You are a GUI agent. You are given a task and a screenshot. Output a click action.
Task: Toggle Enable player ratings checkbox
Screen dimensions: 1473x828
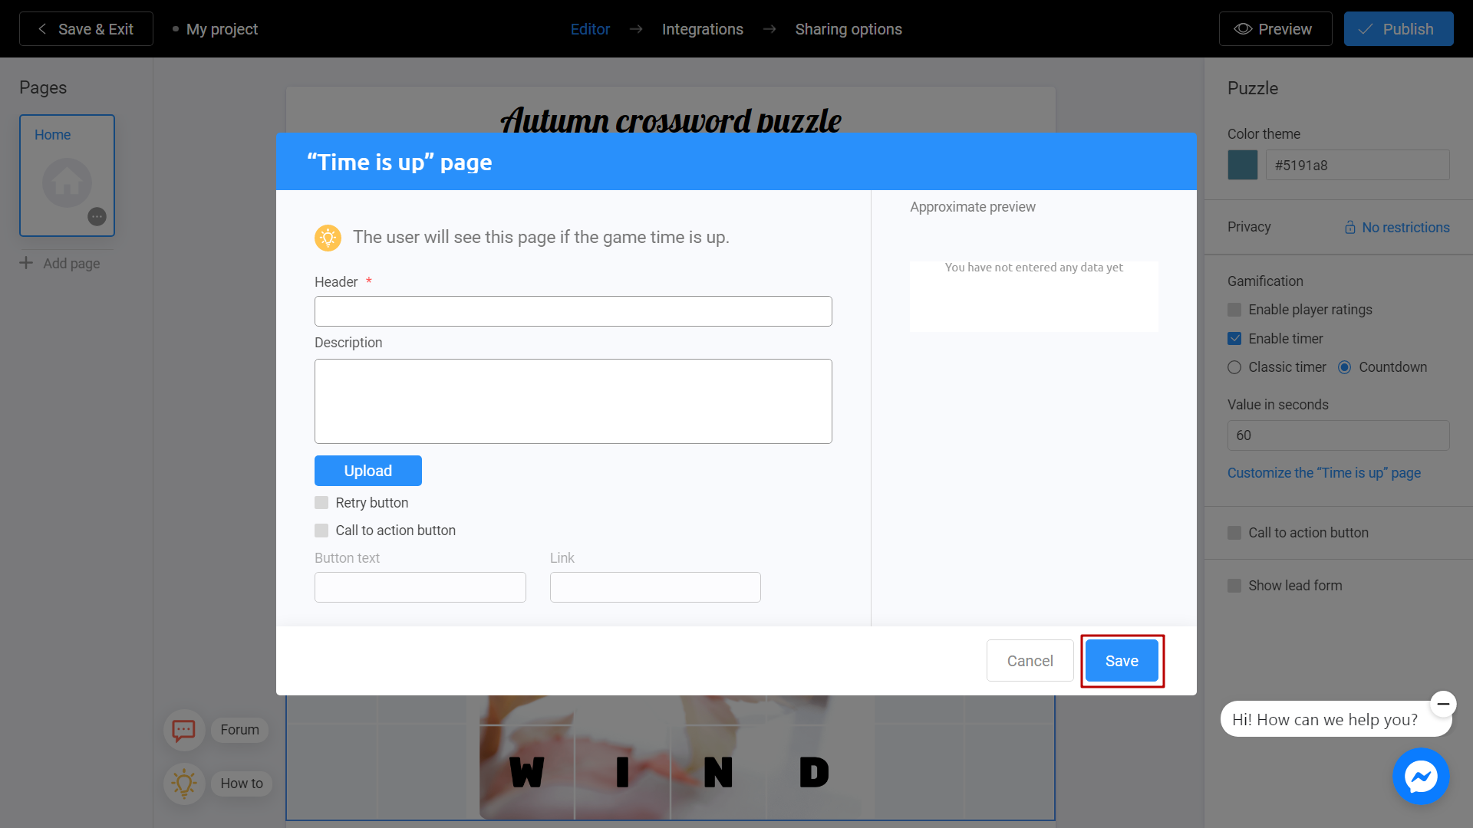[1234, 310]
